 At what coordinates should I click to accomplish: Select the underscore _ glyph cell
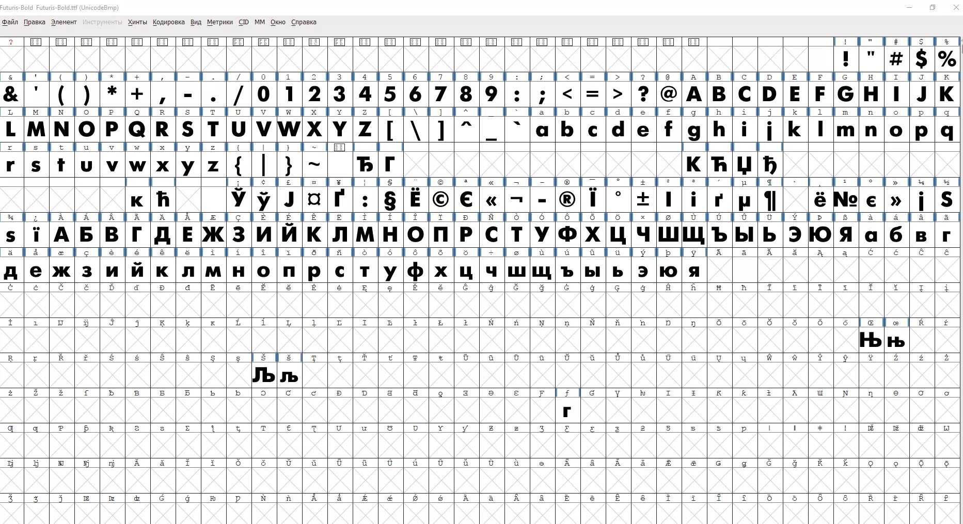(492, 129)
